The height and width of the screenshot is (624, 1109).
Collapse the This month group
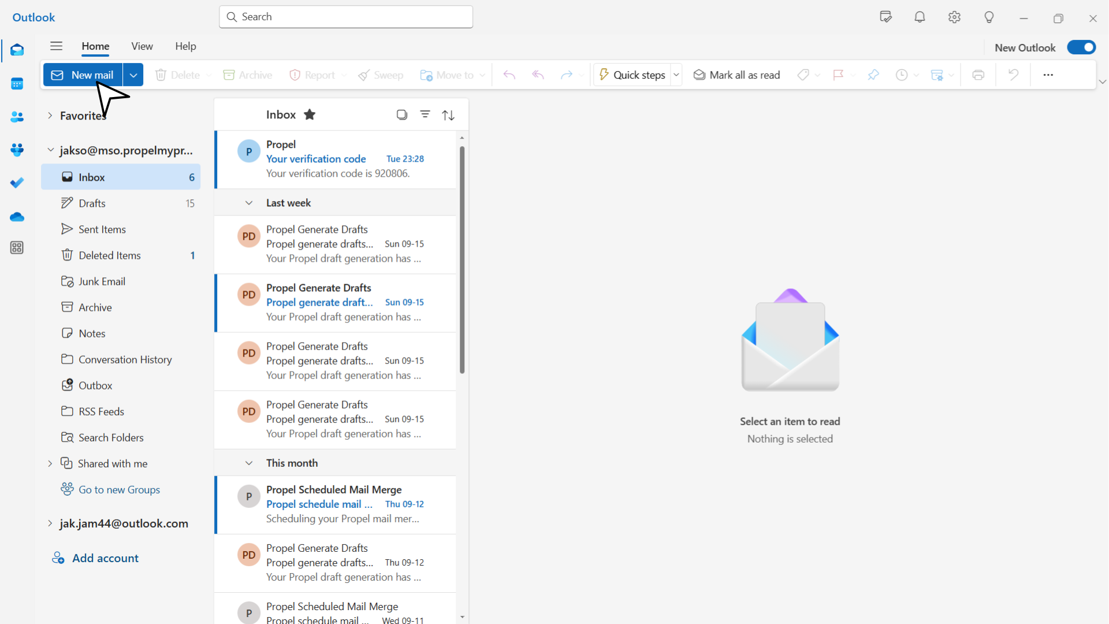[x=248, y=463]
